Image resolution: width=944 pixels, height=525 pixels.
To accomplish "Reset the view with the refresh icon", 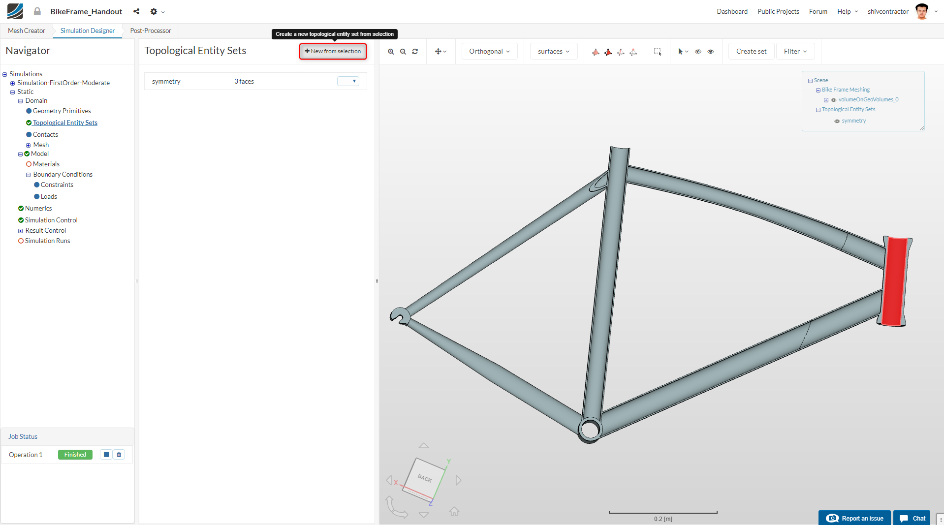I will point(415,51).
